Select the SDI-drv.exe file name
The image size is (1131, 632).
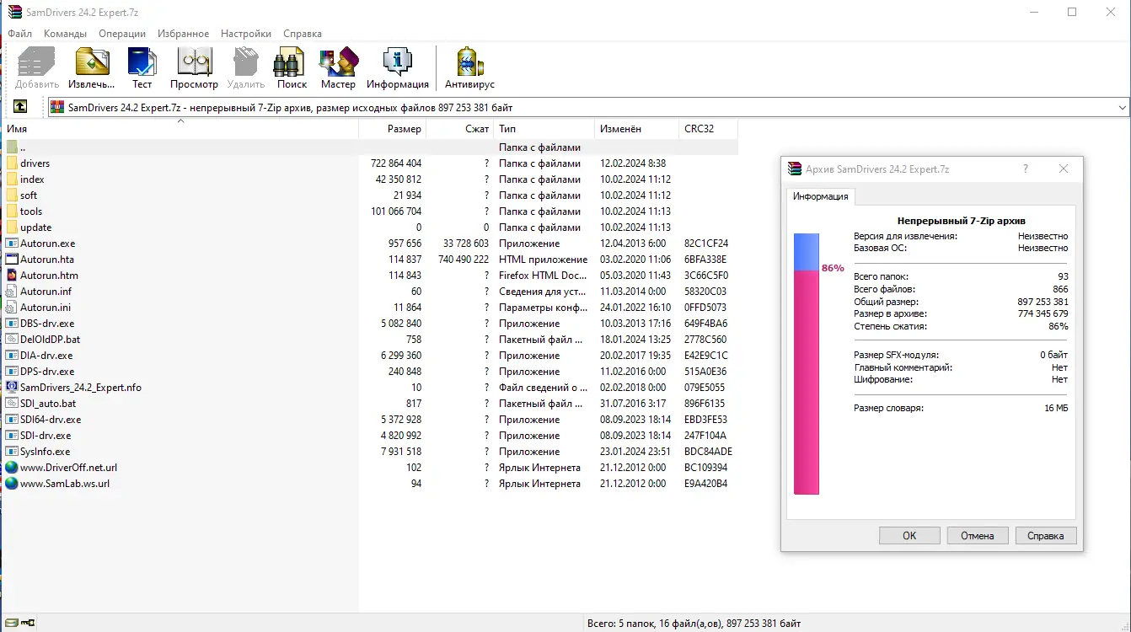coord(46,436)
